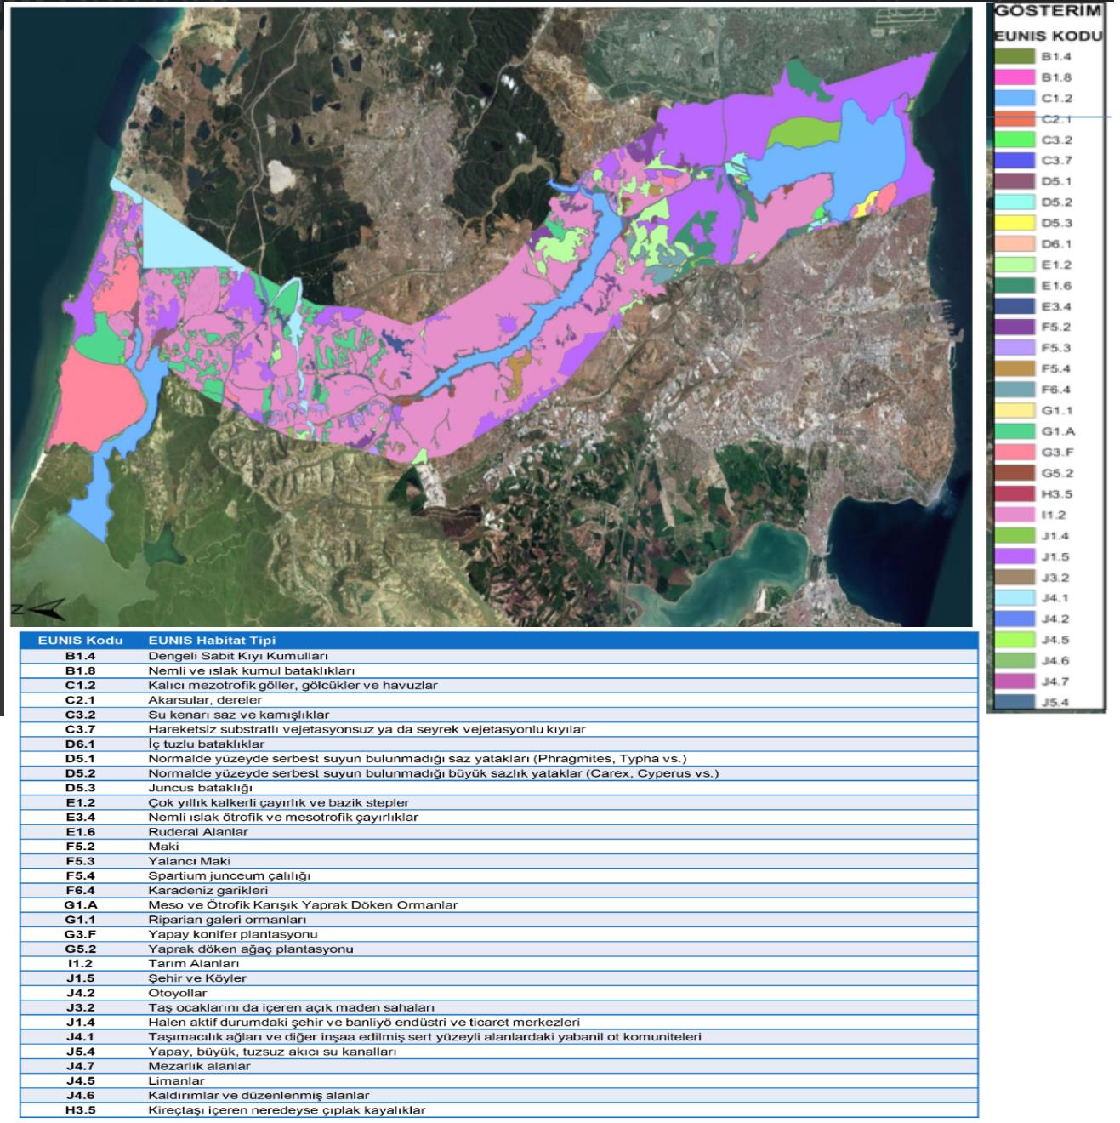The image size is (1120, 1123).
Task: Click the Mezarlık alanlar row
Action: (x=498, y=1066)
